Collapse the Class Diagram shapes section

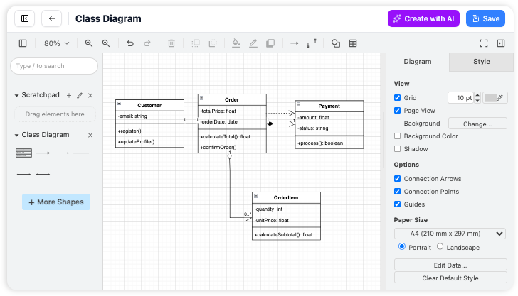tap(16, 135)
